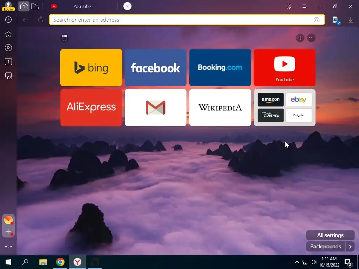Open the tableau window icon above tiles
Screen dimensions: 359x269
click(65, 38)
